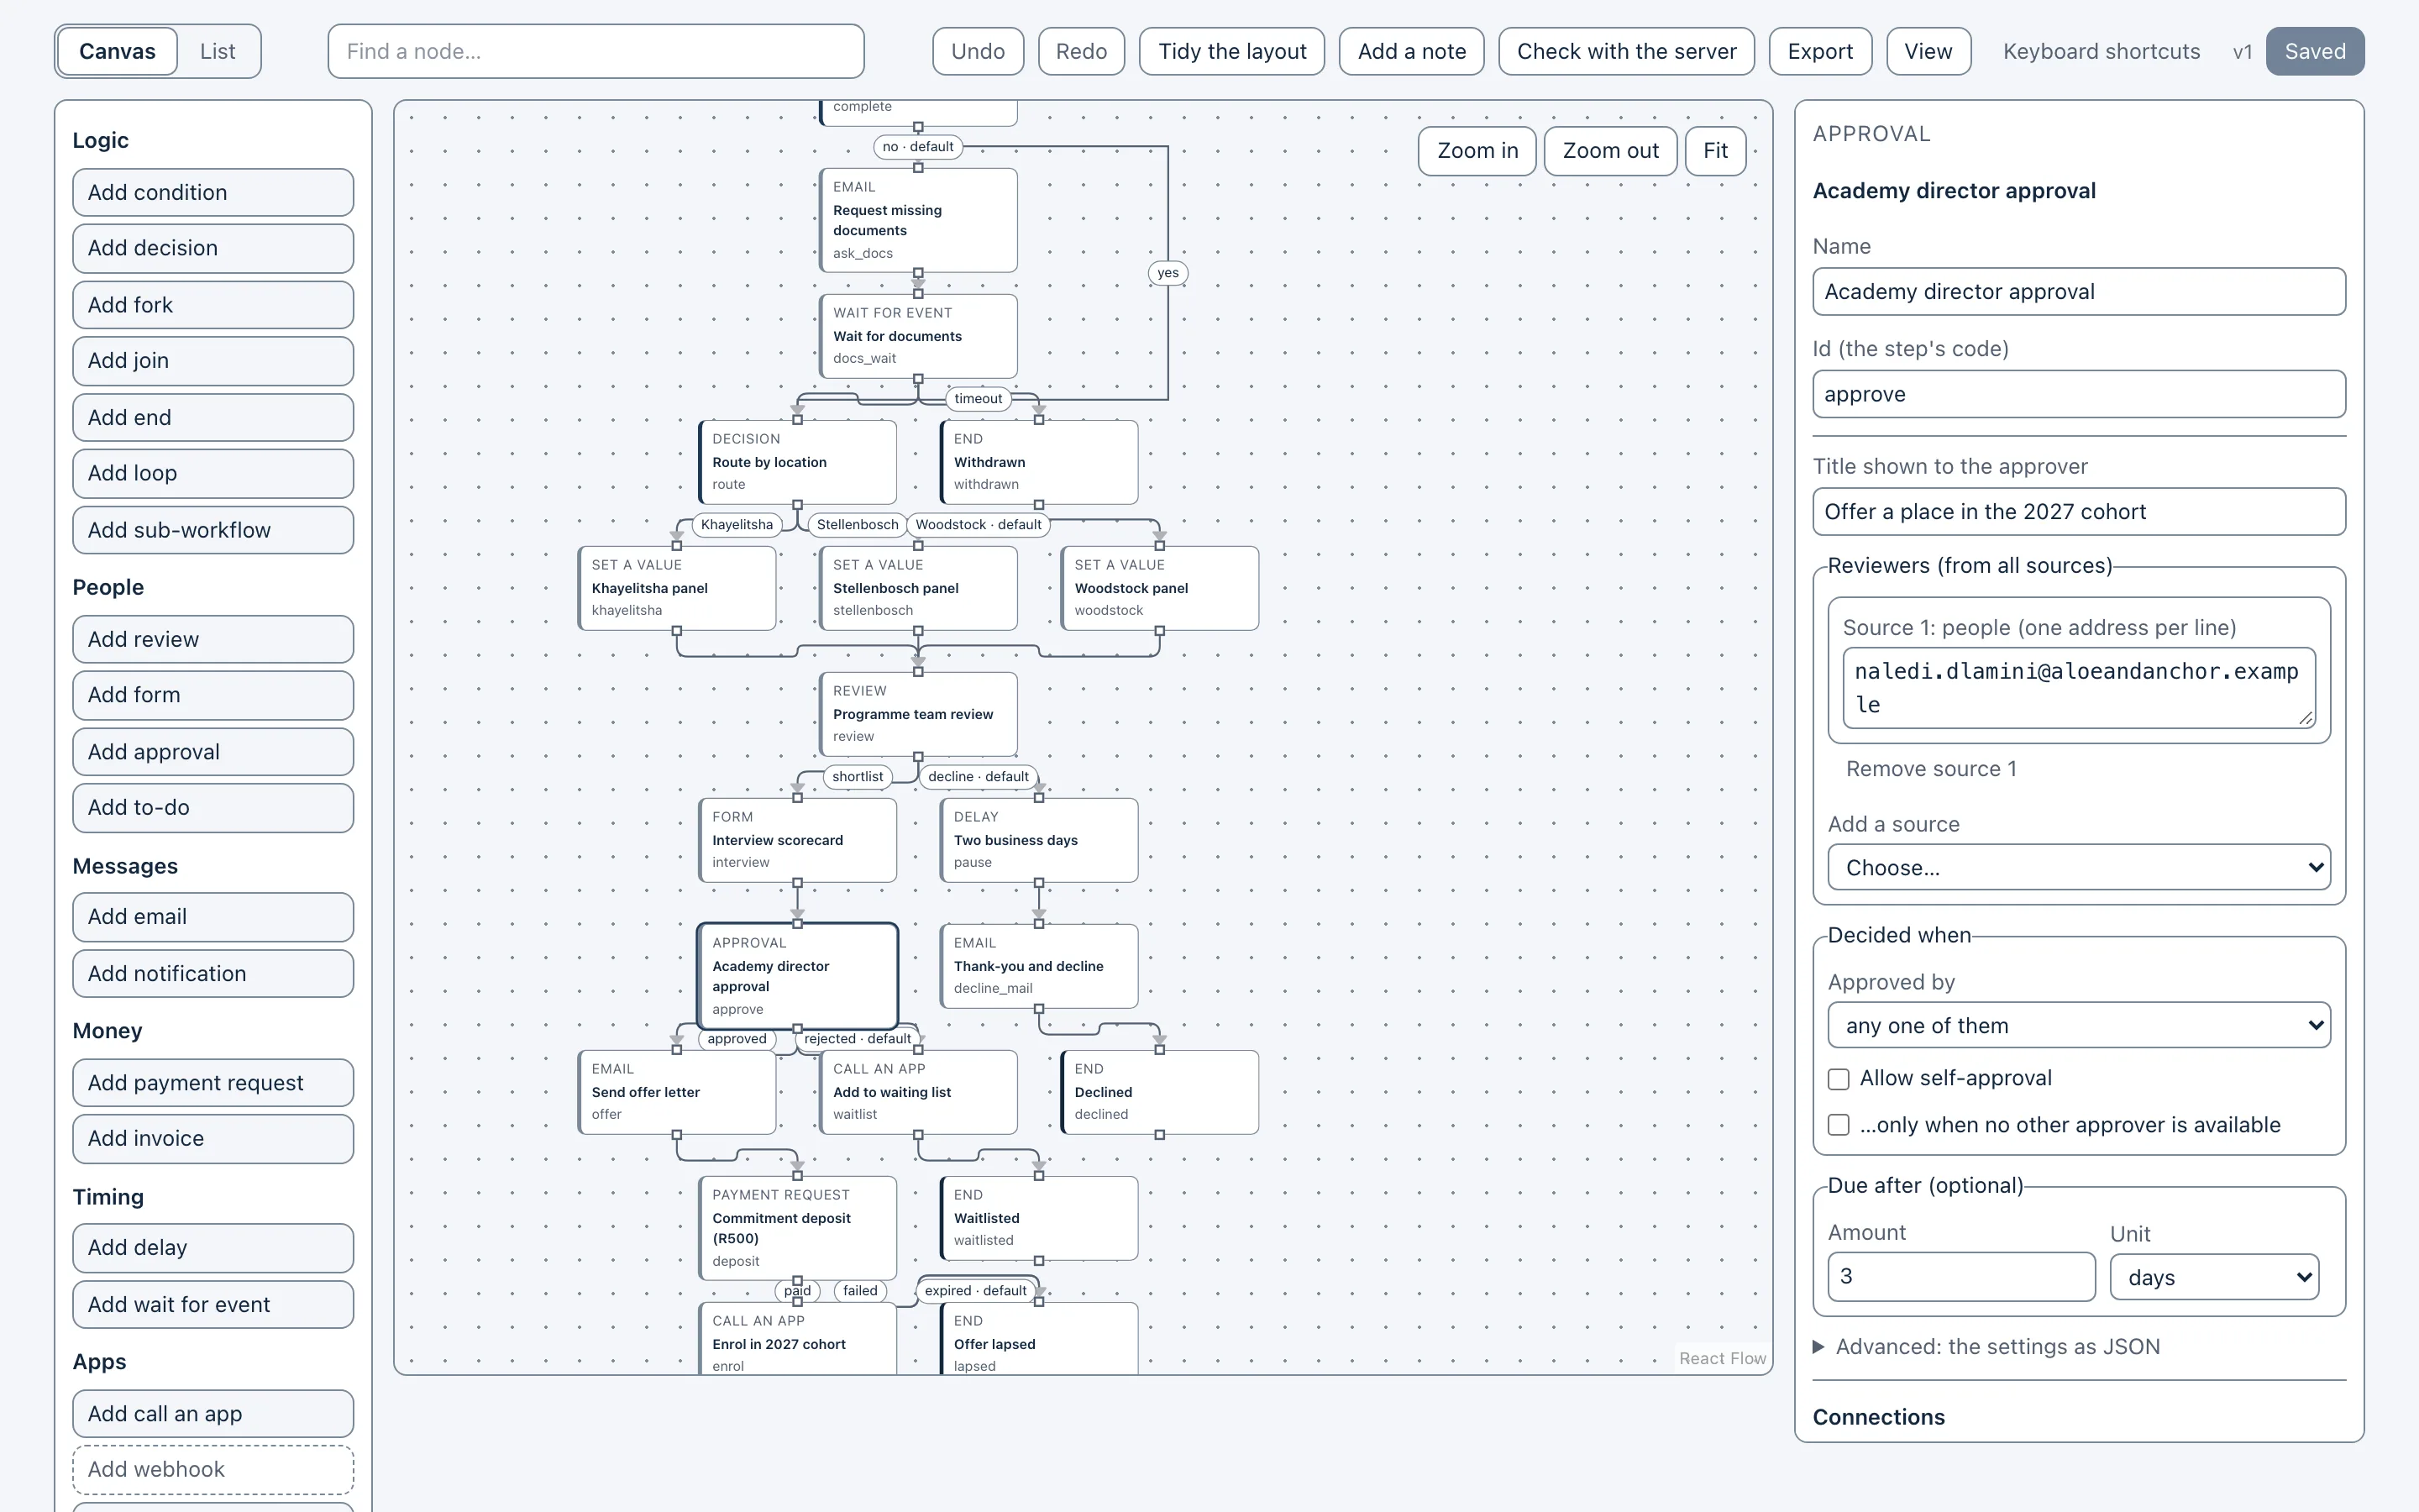Add an invoice node
The height and width of the screenshot is (1512, 2419).
[213, 1139]
